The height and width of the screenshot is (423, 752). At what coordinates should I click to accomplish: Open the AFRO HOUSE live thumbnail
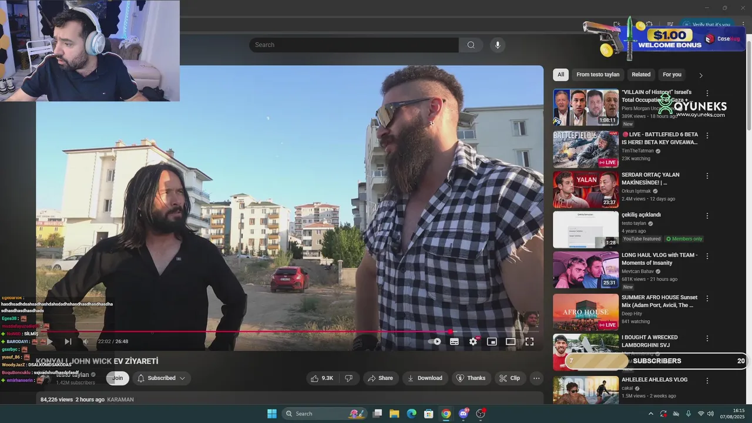(586, 312)
